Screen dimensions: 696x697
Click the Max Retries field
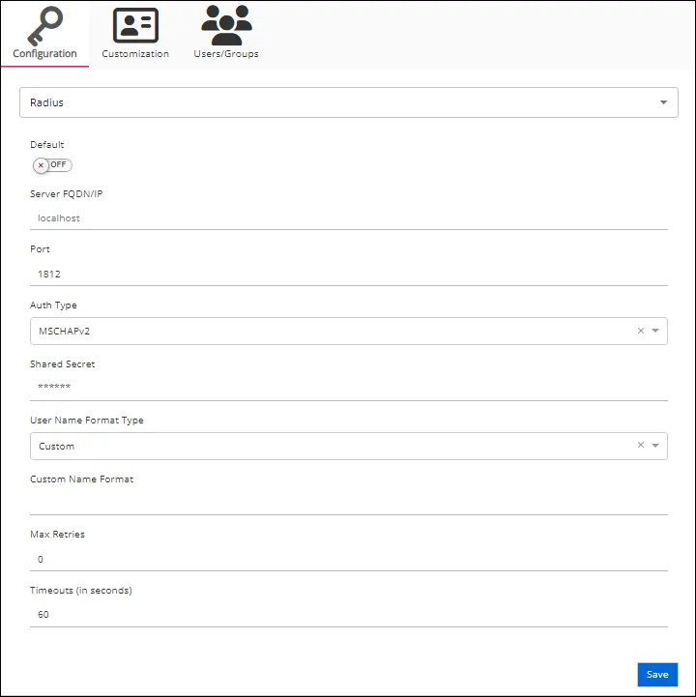point(349,559)
